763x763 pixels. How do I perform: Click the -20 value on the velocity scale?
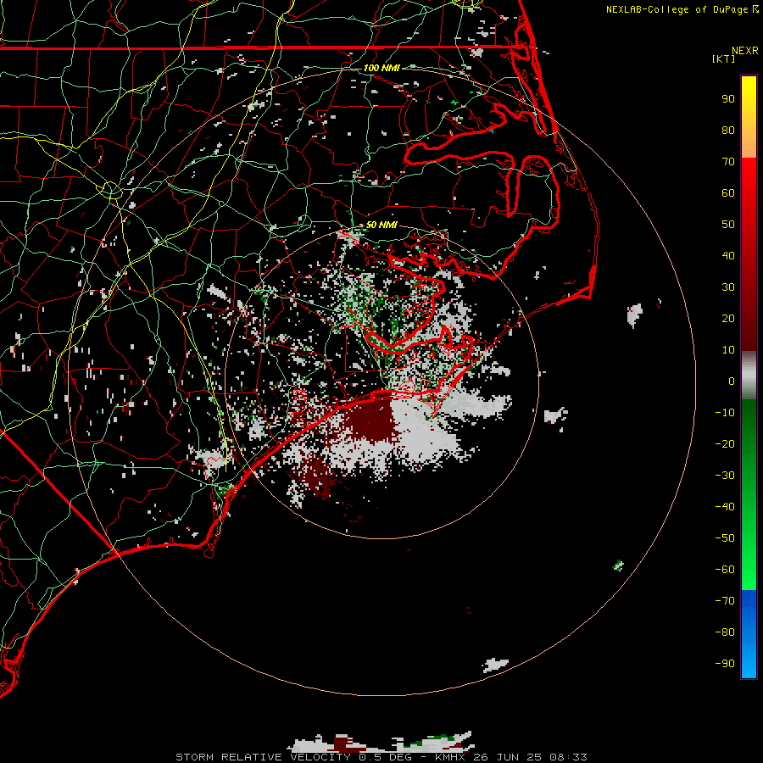725,444
